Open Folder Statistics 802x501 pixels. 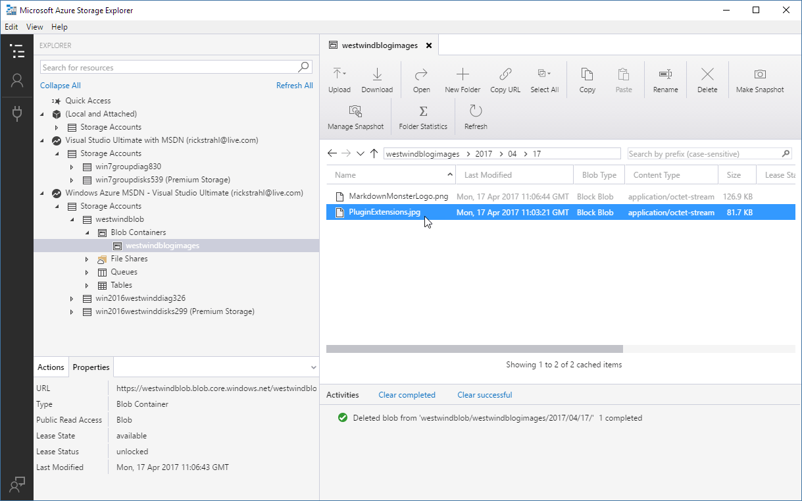pyautogui.click(x=423, y=117)
